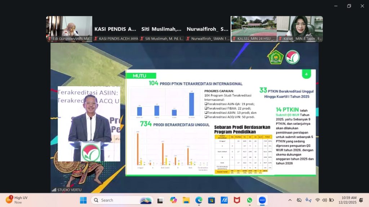Launch McAfee from the taskbar
This screenshot has height=207, width=369.
[237, 200]
